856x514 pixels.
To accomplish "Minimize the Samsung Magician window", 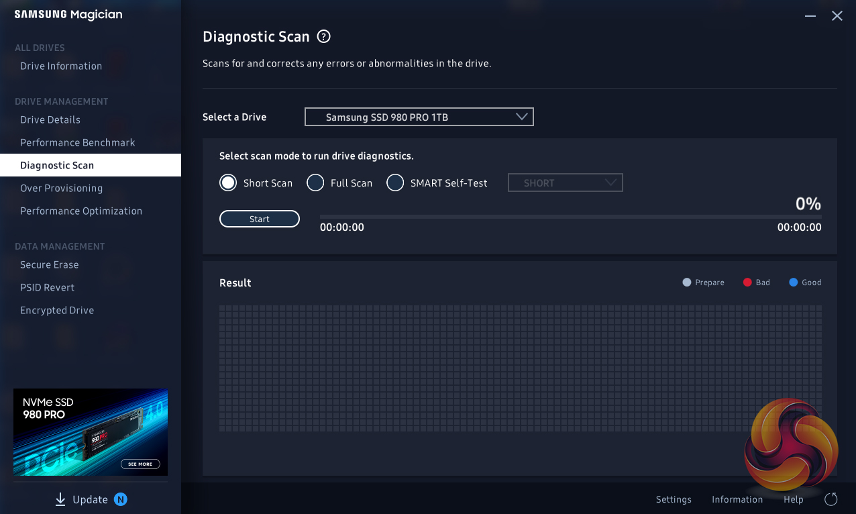I will click(x=810, y=16).
